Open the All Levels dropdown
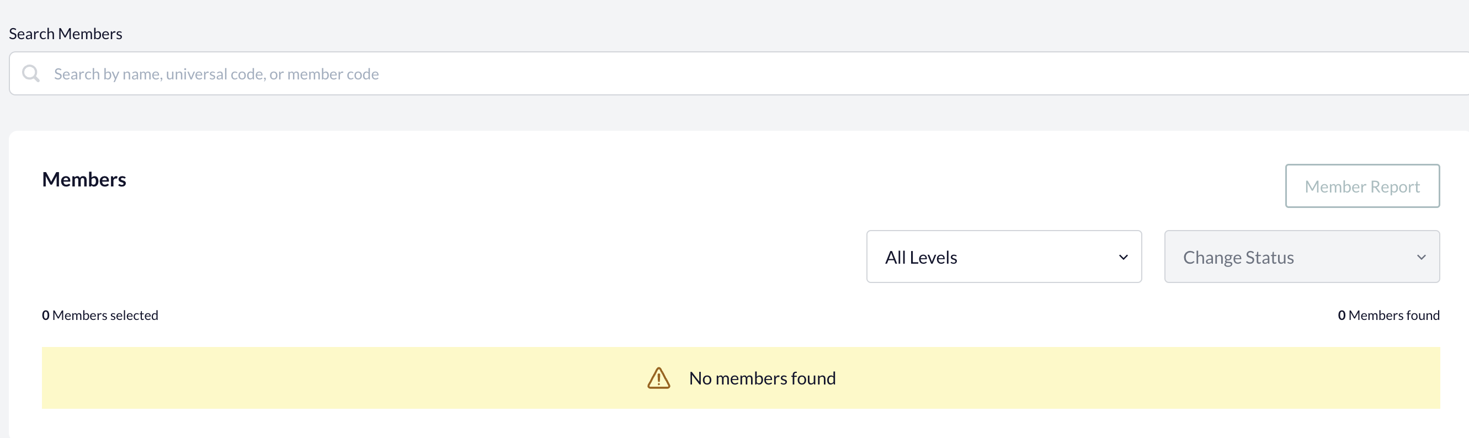 (1004, 257)
